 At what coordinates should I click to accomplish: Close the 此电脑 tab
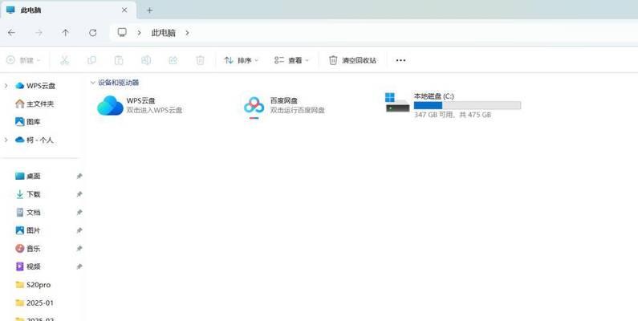124,10
